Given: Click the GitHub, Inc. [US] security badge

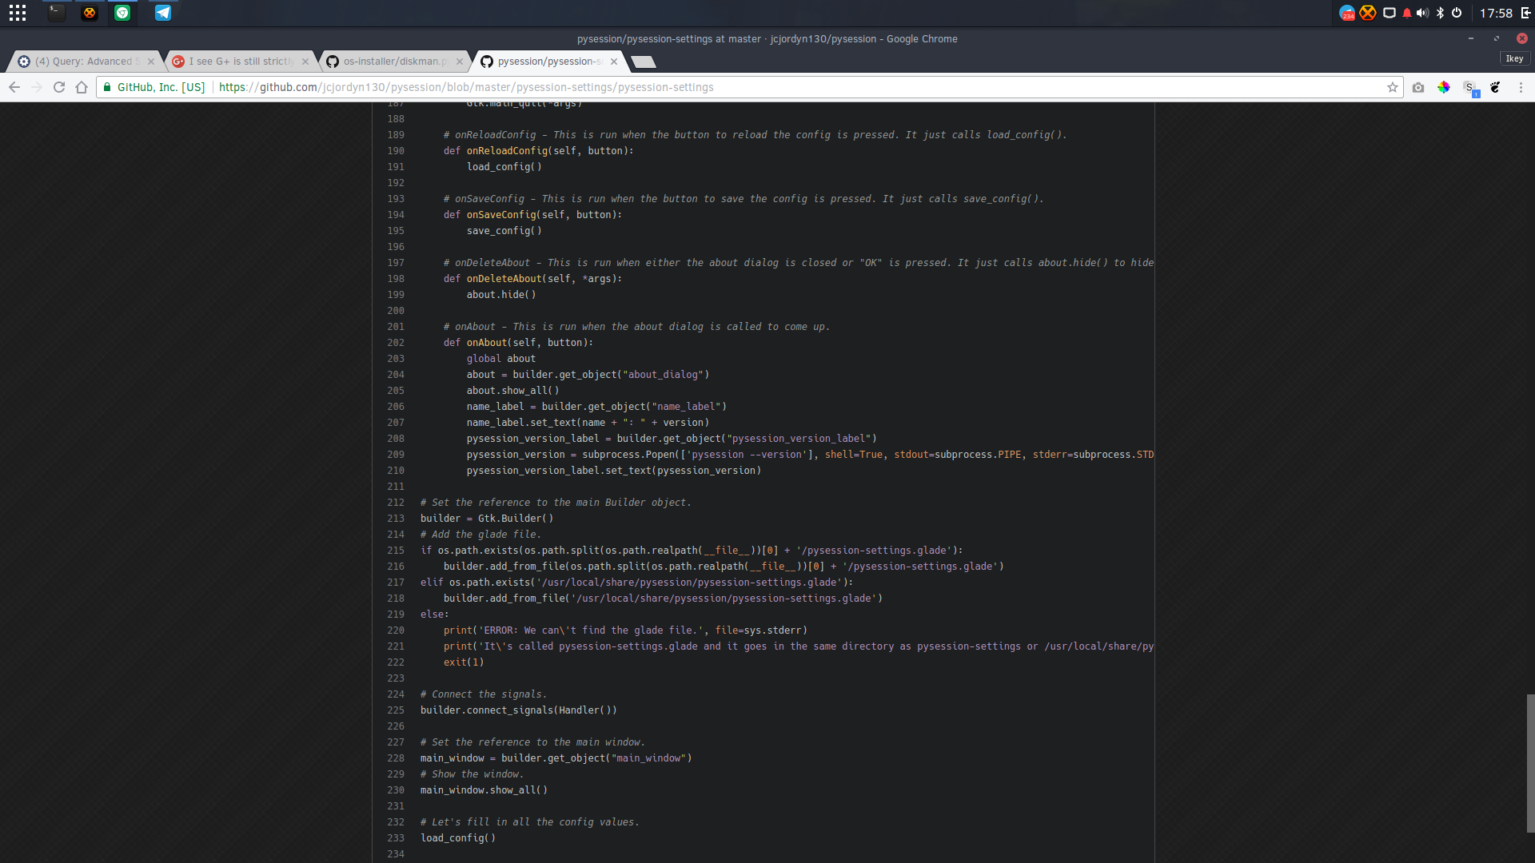Looking at the screenshot, I should coord(154,87).
